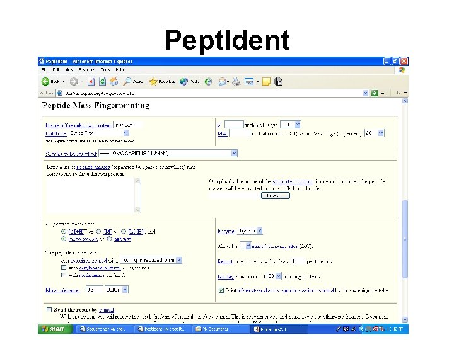This screenshot has height=340, width=454.
Task: Click the Stop loading icon
Action: (91, 82)
